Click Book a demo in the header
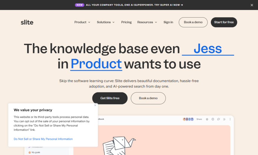Screen dimensions: 258x155 tap(193, 22)
